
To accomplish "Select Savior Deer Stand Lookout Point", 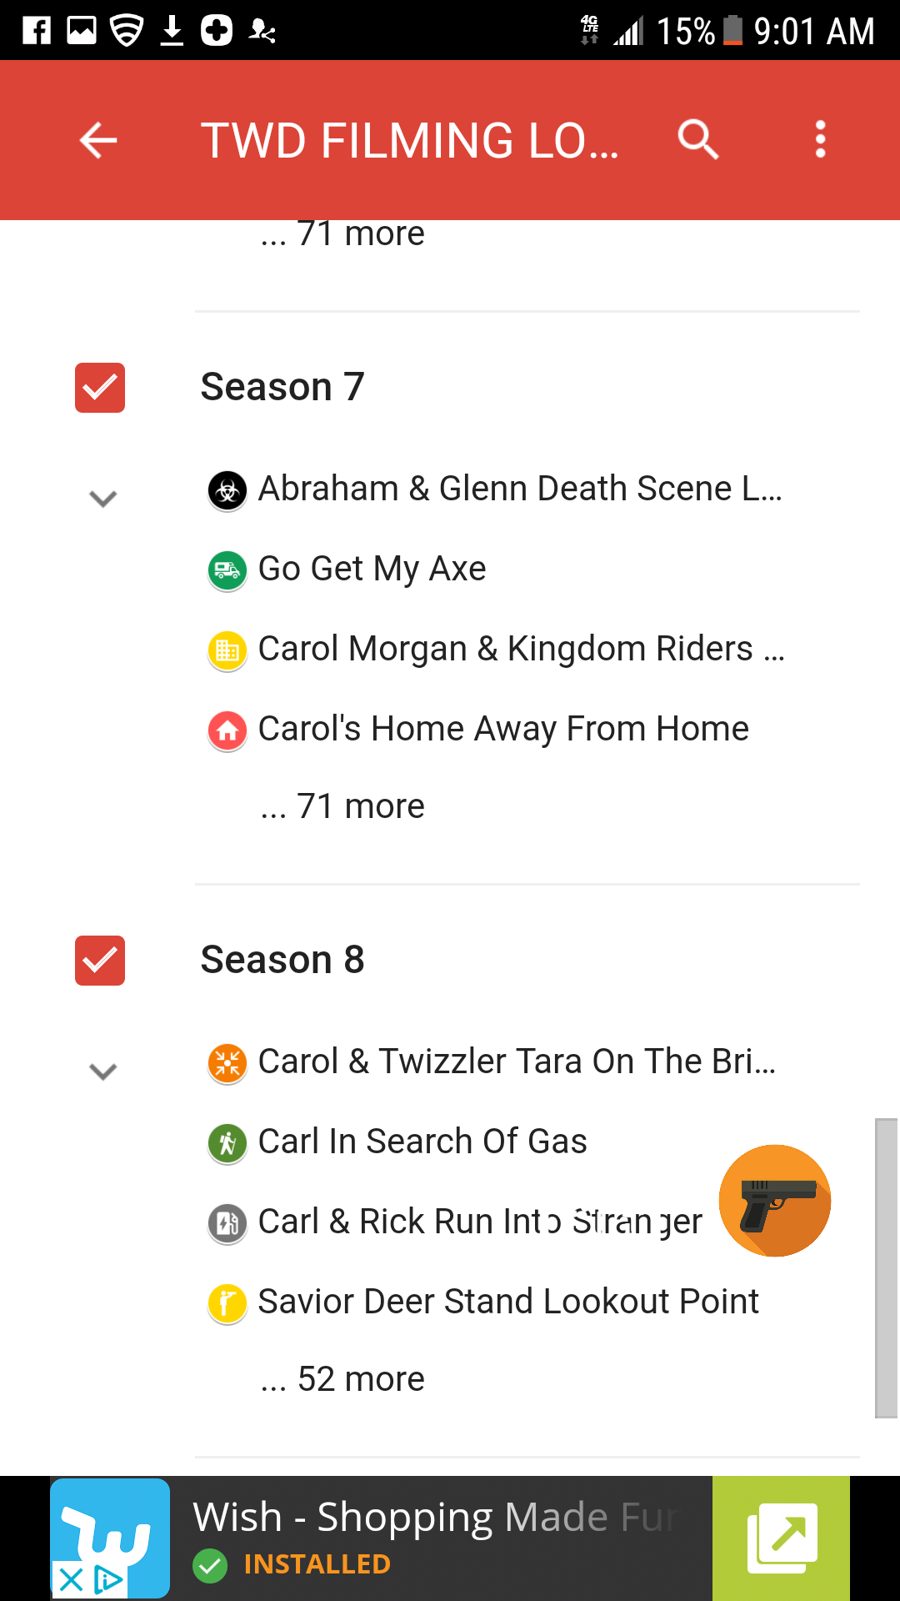I will 508,1302.
